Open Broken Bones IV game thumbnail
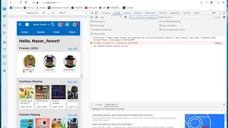The width and height of the screenshot is (228, 128). click(x=42, y=92)
